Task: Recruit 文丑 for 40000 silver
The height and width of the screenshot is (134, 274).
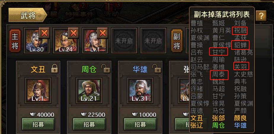Action: [38, 124]
